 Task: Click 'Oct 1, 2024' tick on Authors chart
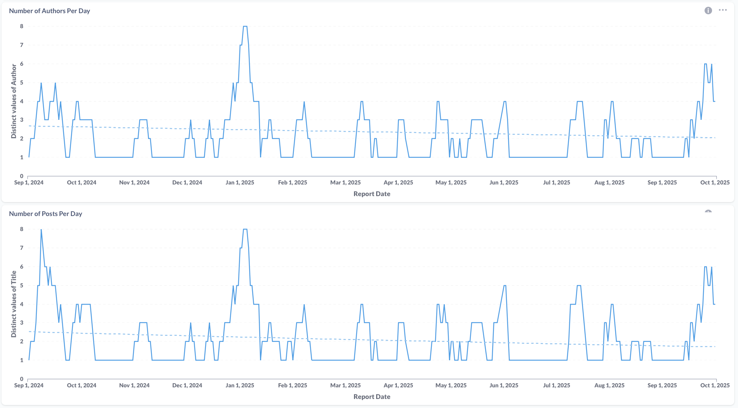[x=82, y=183]
